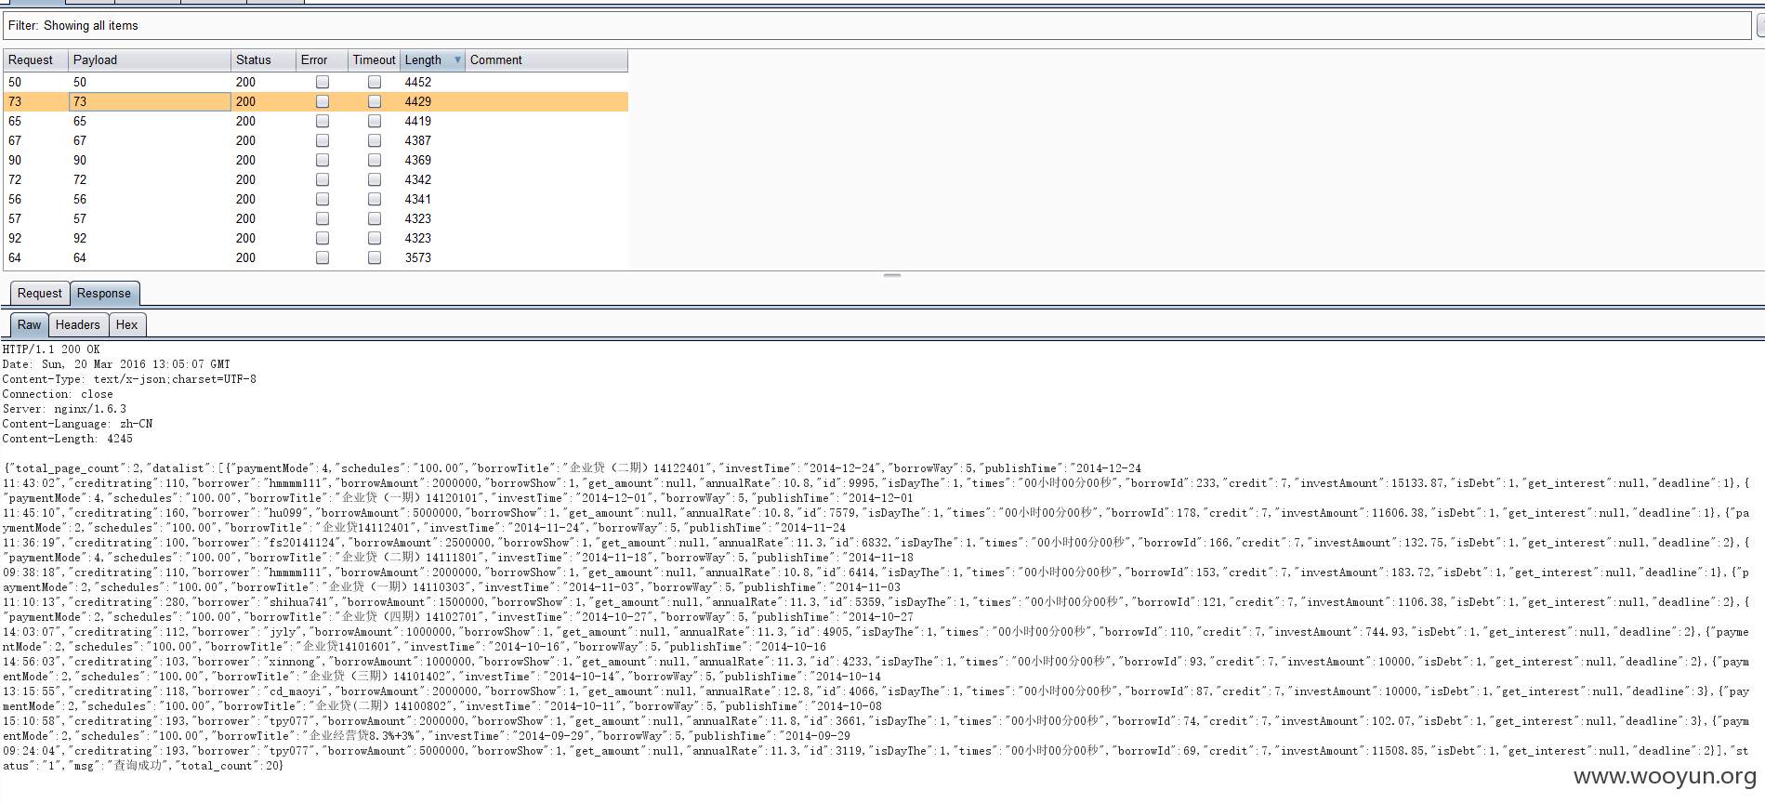Toggle Timeout checkbox in request 50 row
The width and height of the screenshot is (1765, 803).
[x=375, y=82]
